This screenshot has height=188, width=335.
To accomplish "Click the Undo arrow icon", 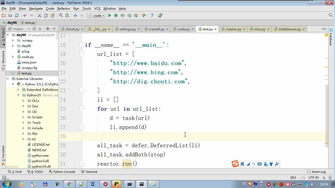I will coord(25,16).
